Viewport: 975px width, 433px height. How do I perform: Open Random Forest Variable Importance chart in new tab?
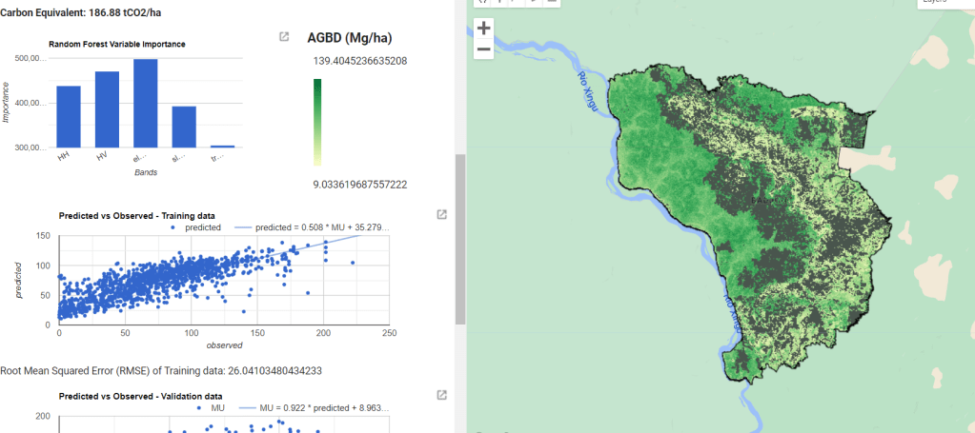284,37
